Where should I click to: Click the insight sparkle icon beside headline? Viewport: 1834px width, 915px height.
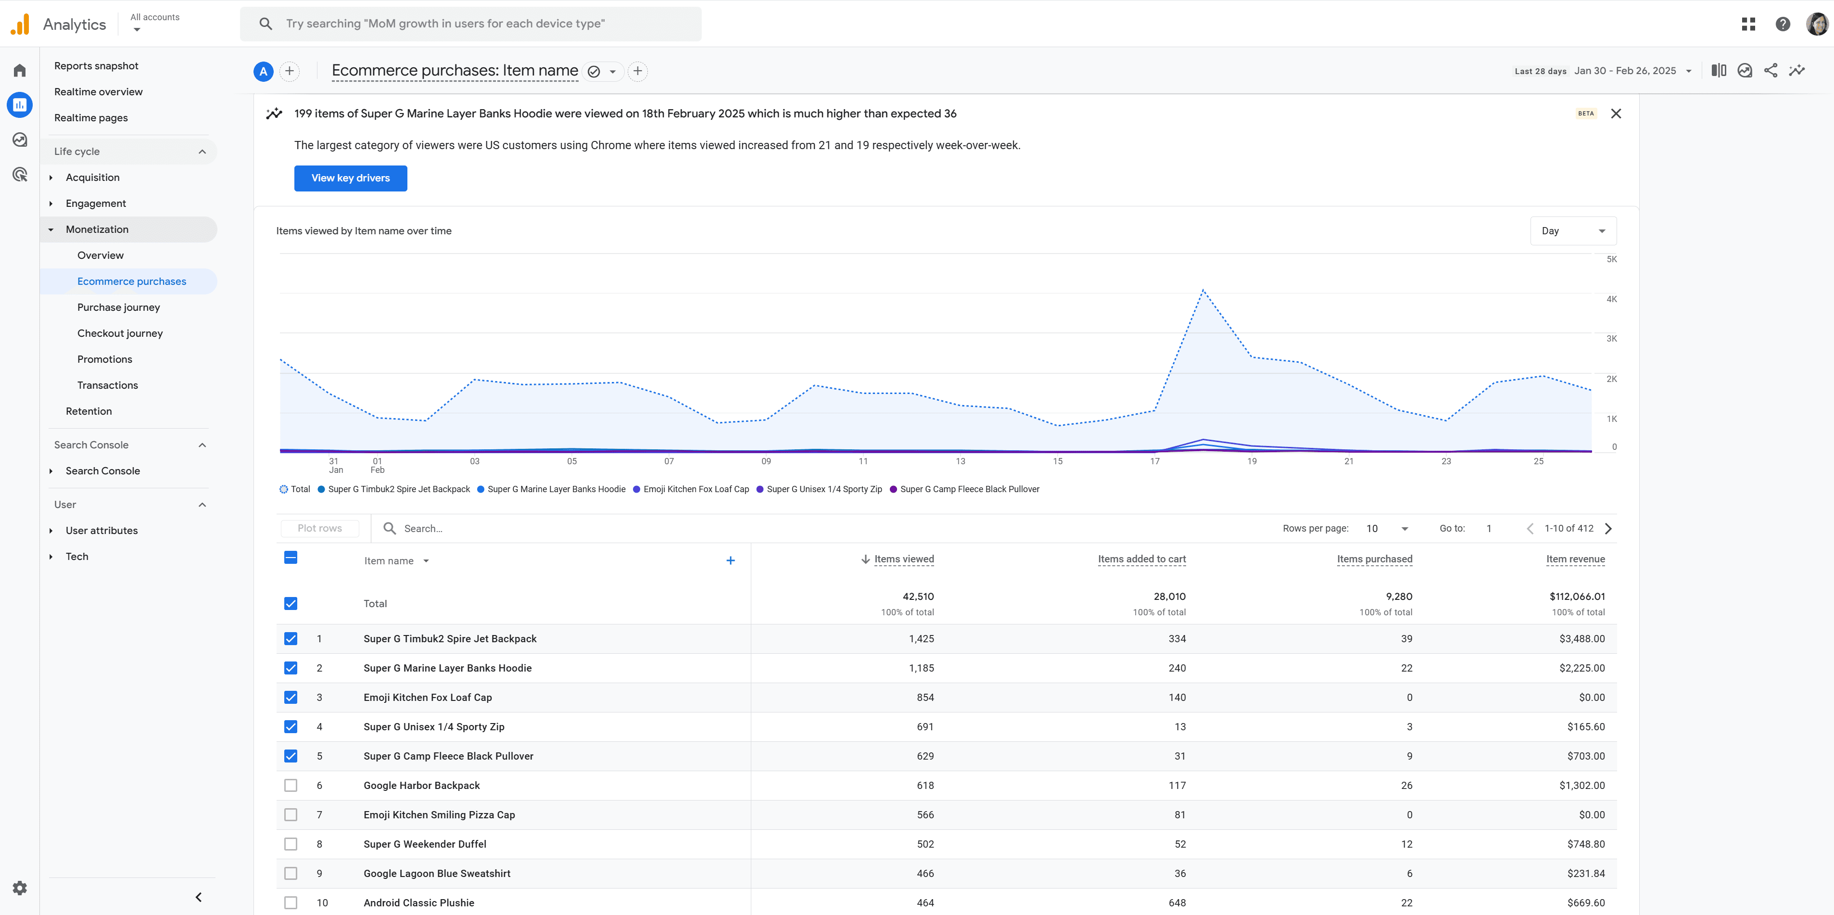click(274, 114)
